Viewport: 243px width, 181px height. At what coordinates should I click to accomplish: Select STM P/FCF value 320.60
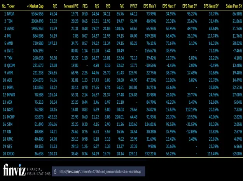133,124
